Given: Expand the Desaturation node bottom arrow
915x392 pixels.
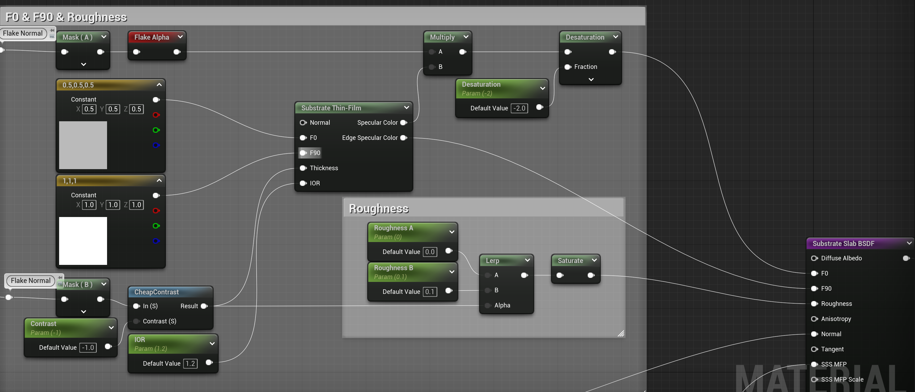Looking at the screenshot, I should pos(591,80).
